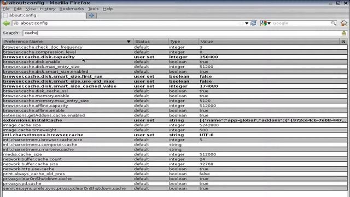The image size is (350, 197).
Task: Click the Preference Name sort arrow
Action: point(129,42)
